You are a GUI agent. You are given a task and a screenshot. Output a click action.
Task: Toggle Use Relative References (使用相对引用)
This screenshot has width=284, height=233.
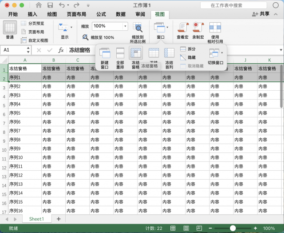215,32
